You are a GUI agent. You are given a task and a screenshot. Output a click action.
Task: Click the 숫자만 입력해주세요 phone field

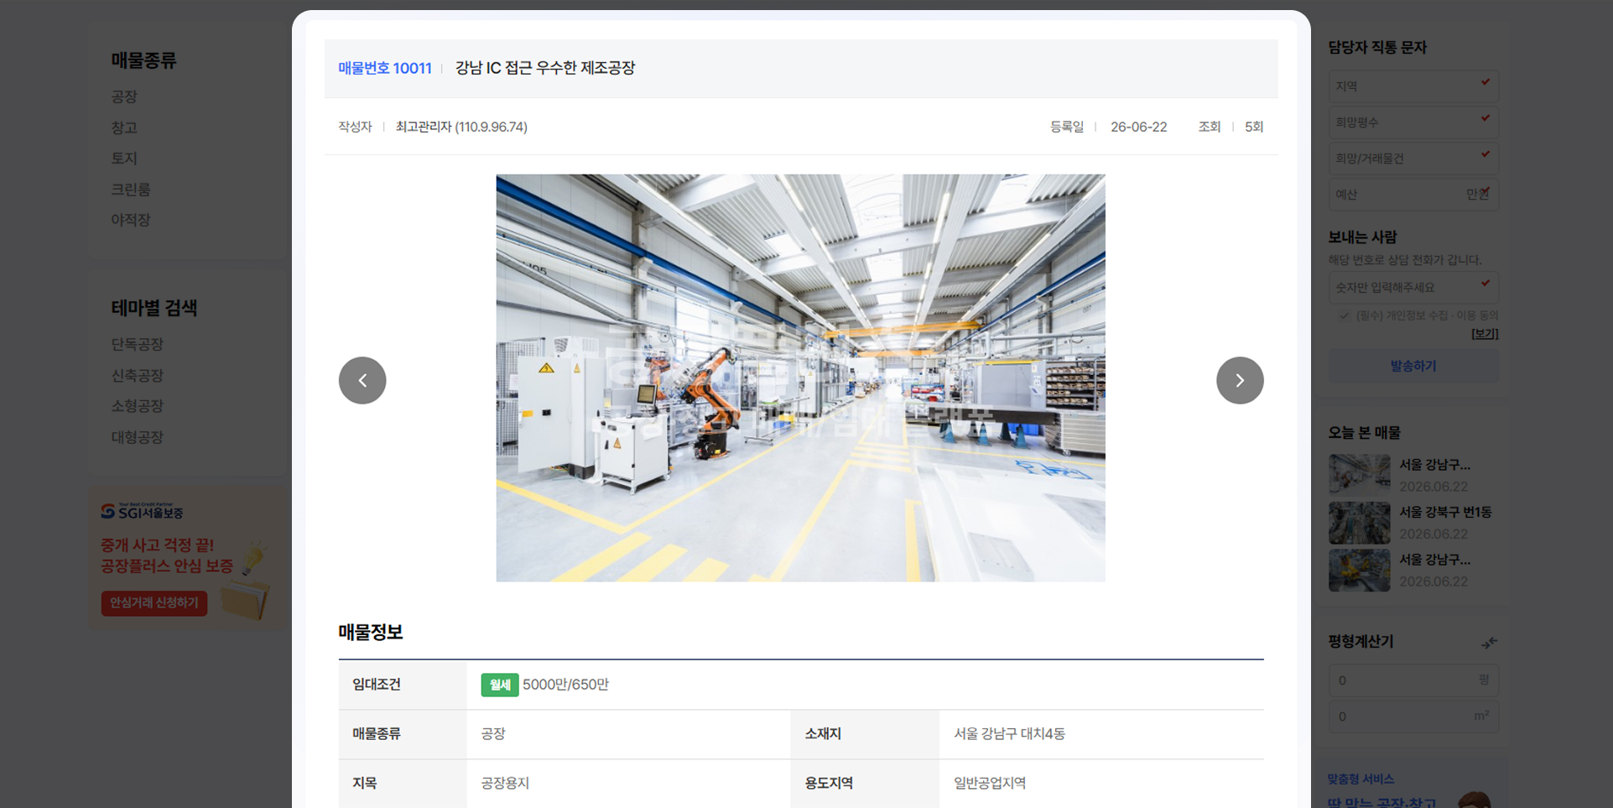[1413, 287]
